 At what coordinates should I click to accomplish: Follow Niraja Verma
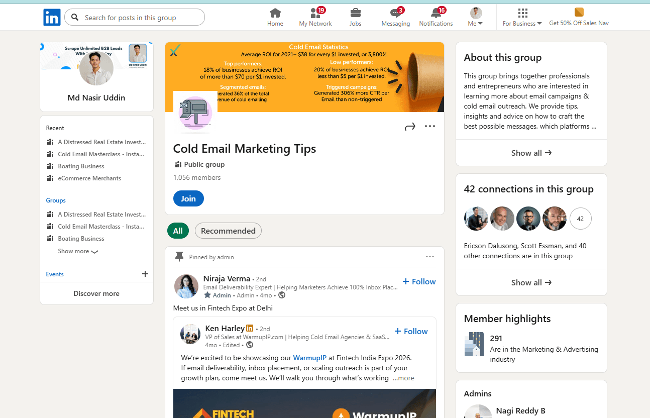tap(419, 281)
